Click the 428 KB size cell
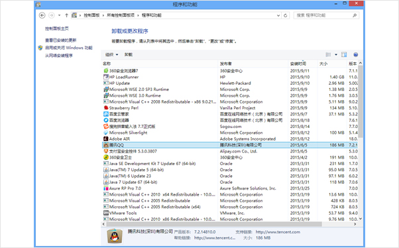The width and height of the screenshot is (399, 248). [337, 201]
